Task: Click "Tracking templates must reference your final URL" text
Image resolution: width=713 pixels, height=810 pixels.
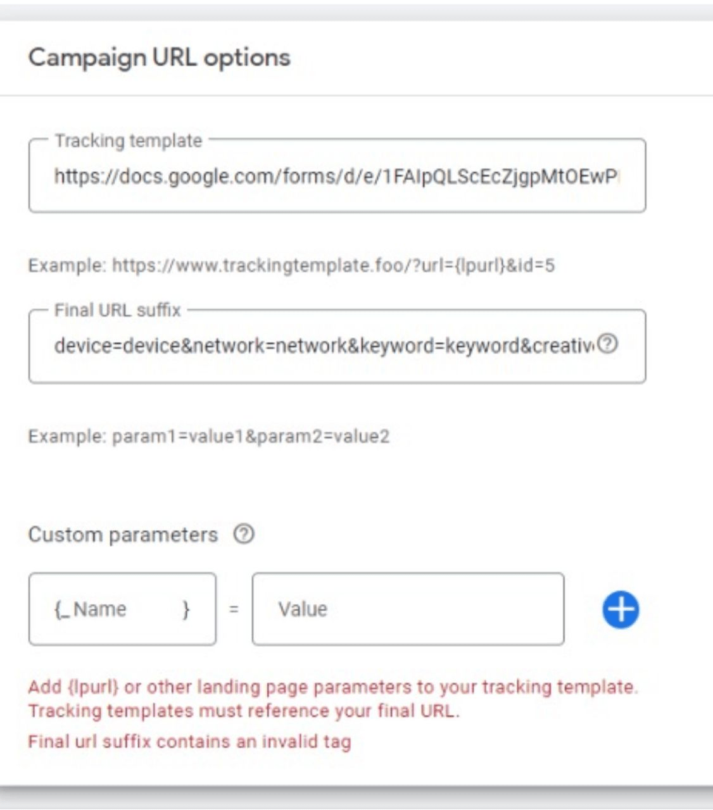Action: (244, 711)
